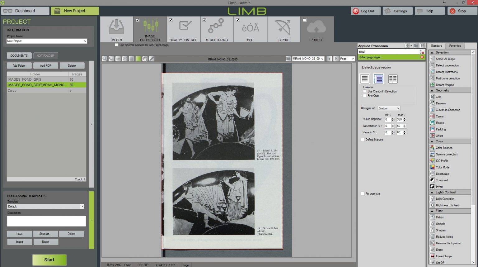Screen dimensions: 478x267
Task: Open the processing Template dropdown
Action: tap(82, 206)
